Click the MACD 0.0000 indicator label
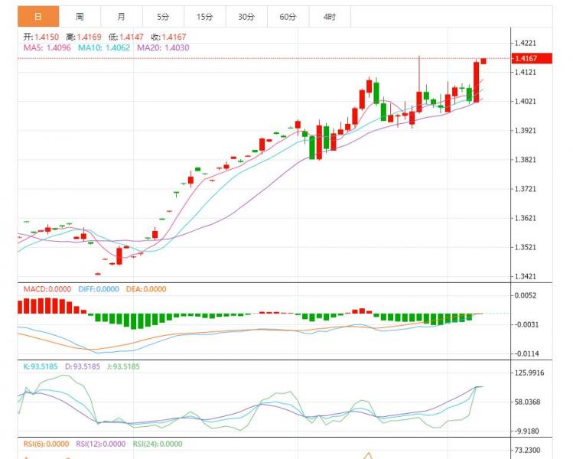Image resolution: width=573 pixels, height=459 pixels. [x=47, y=289]
